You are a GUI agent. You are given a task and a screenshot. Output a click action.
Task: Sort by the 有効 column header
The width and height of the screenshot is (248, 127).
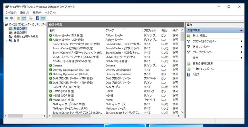click(x=165, y=30)
